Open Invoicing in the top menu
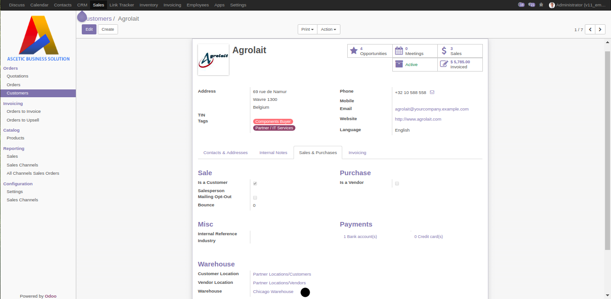The height and width of the screenshot is (299, 611). (172, 5)
